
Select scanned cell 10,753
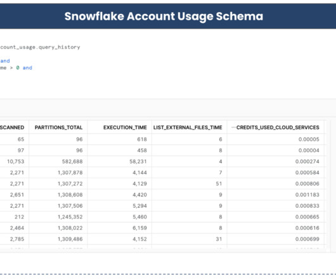coord(15,162)
